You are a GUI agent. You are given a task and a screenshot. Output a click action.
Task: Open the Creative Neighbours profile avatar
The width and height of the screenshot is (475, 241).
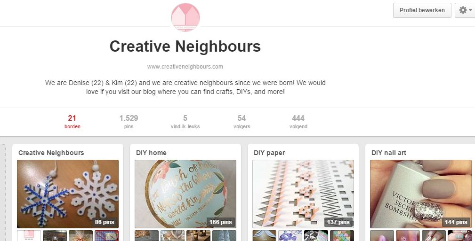tap(185, 17)
